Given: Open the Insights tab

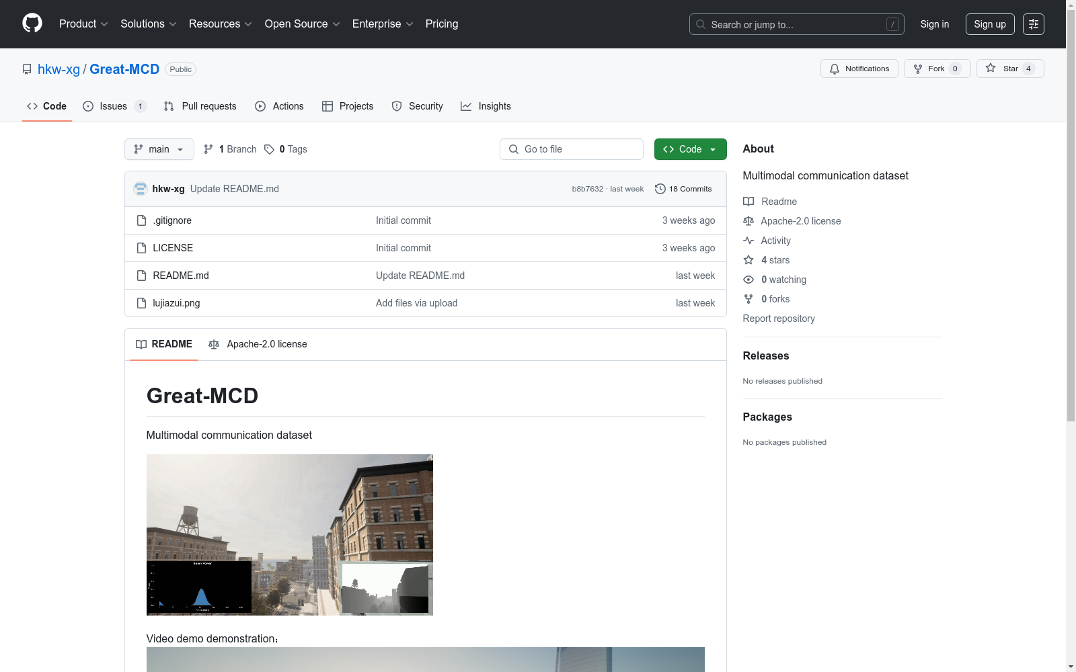Looking at the screenshot, I should pos(486,106).
